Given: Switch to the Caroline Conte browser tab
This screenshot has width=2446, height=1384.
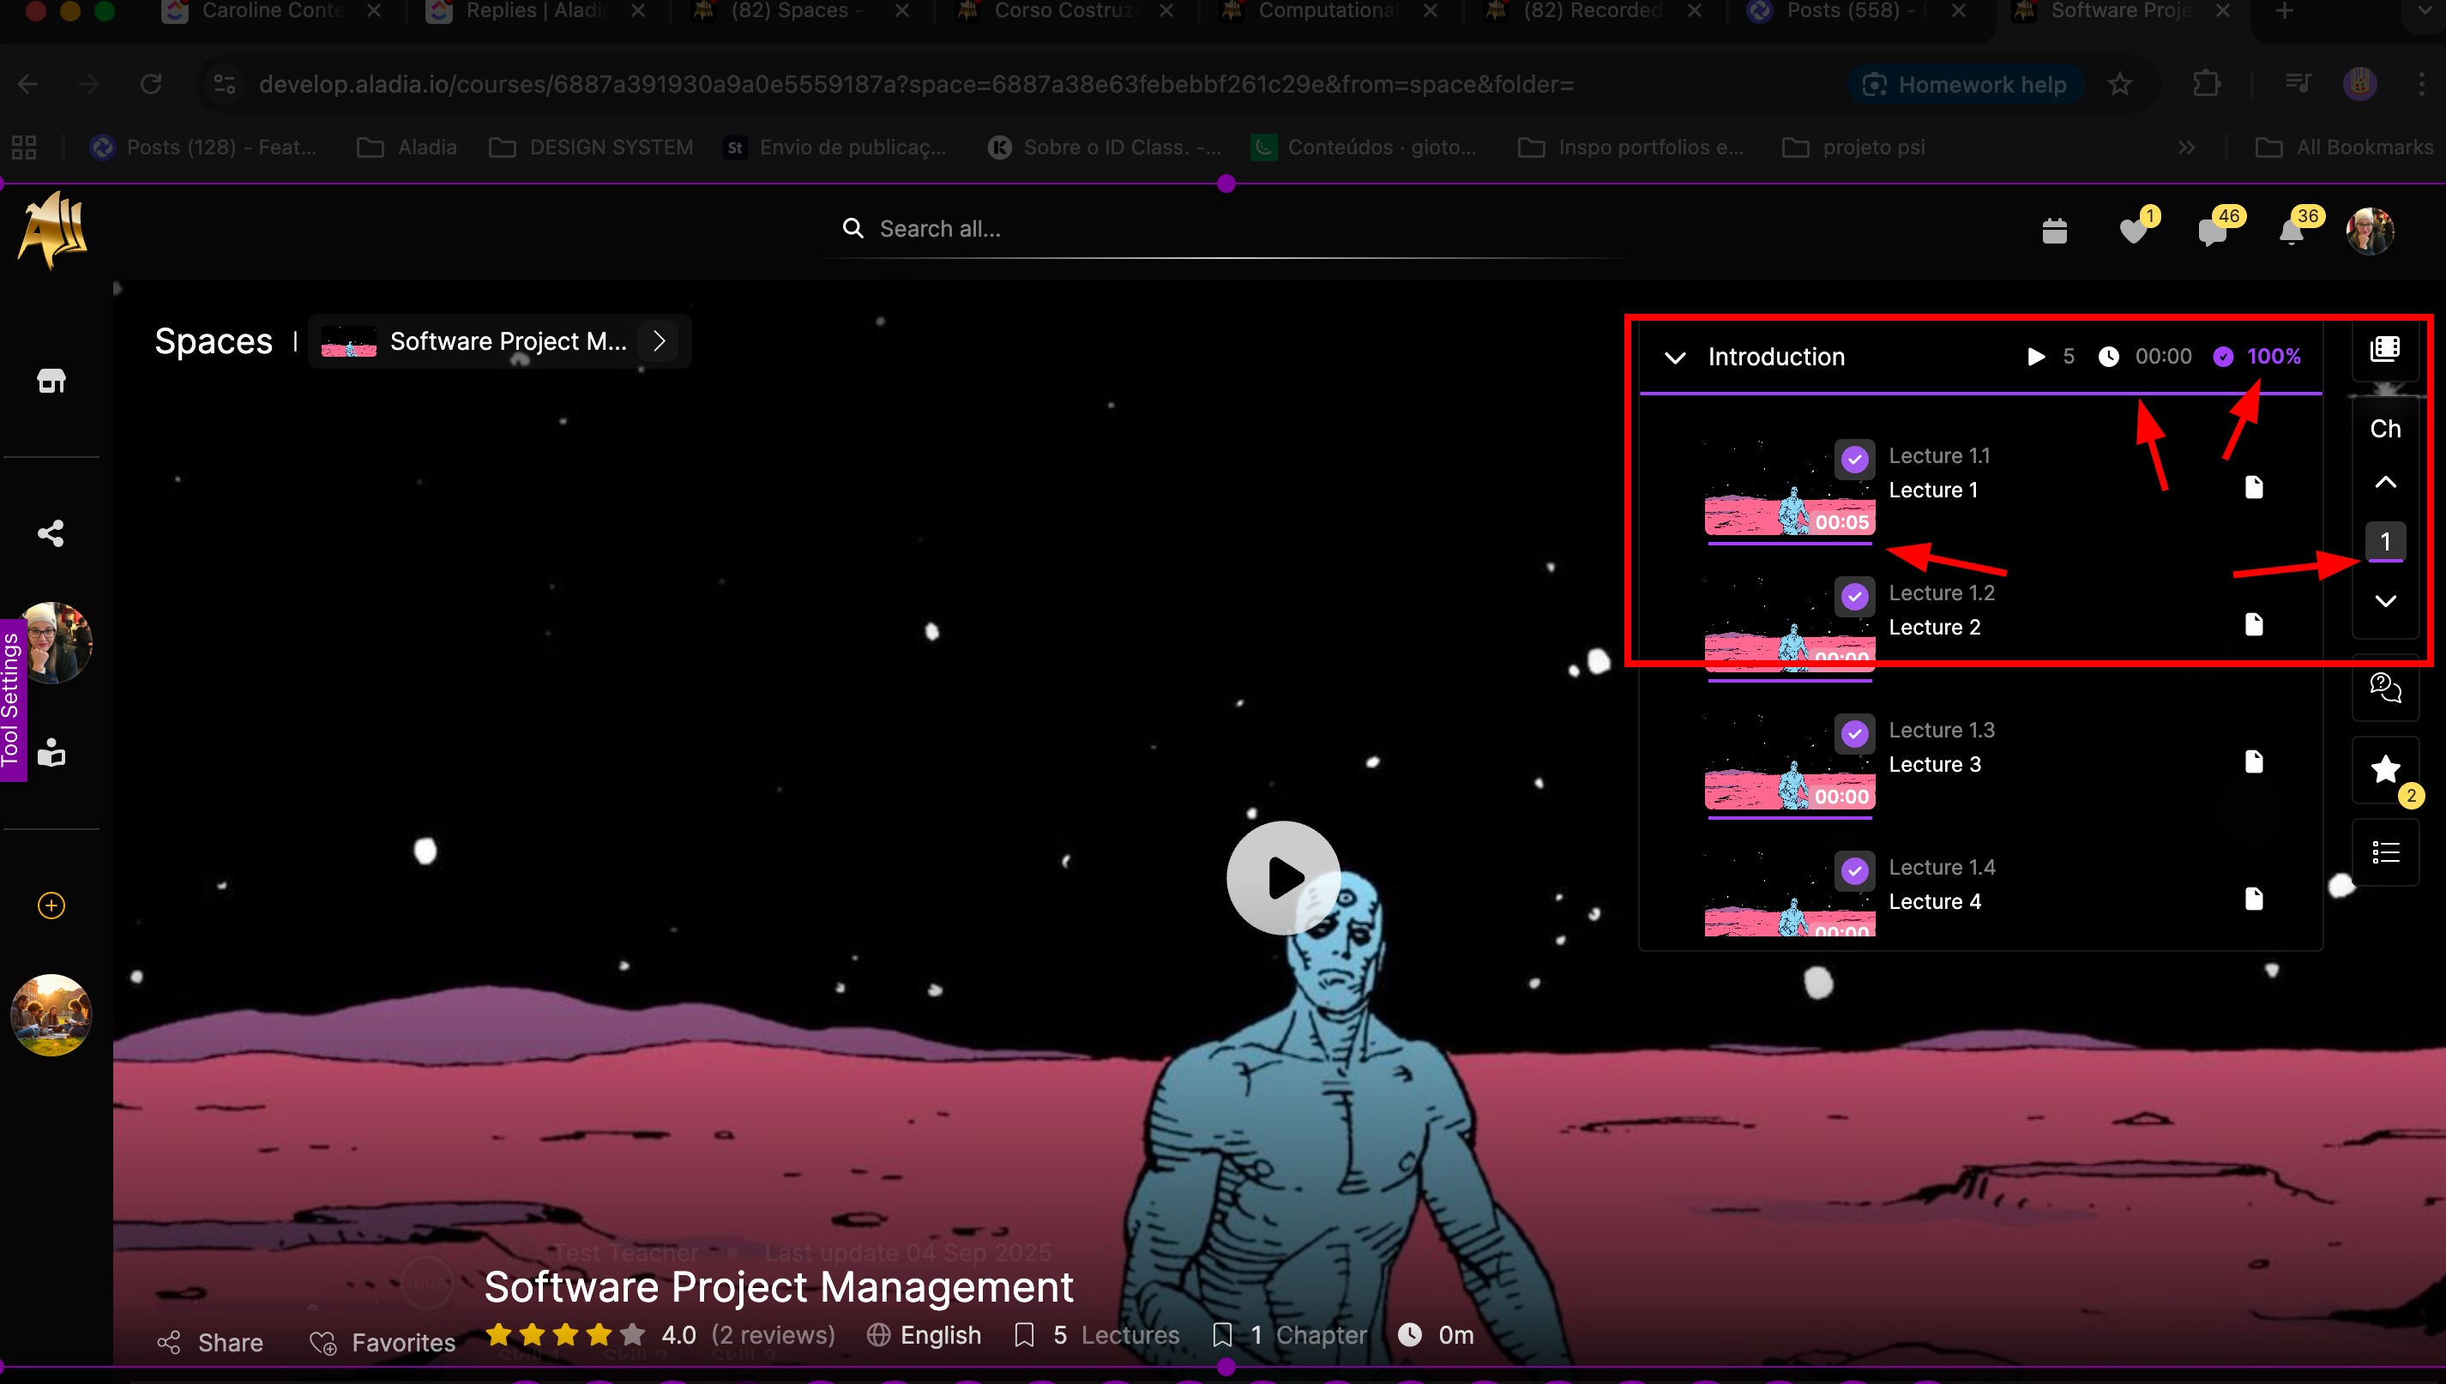Looking at the screenshot, I should point(272,11).
